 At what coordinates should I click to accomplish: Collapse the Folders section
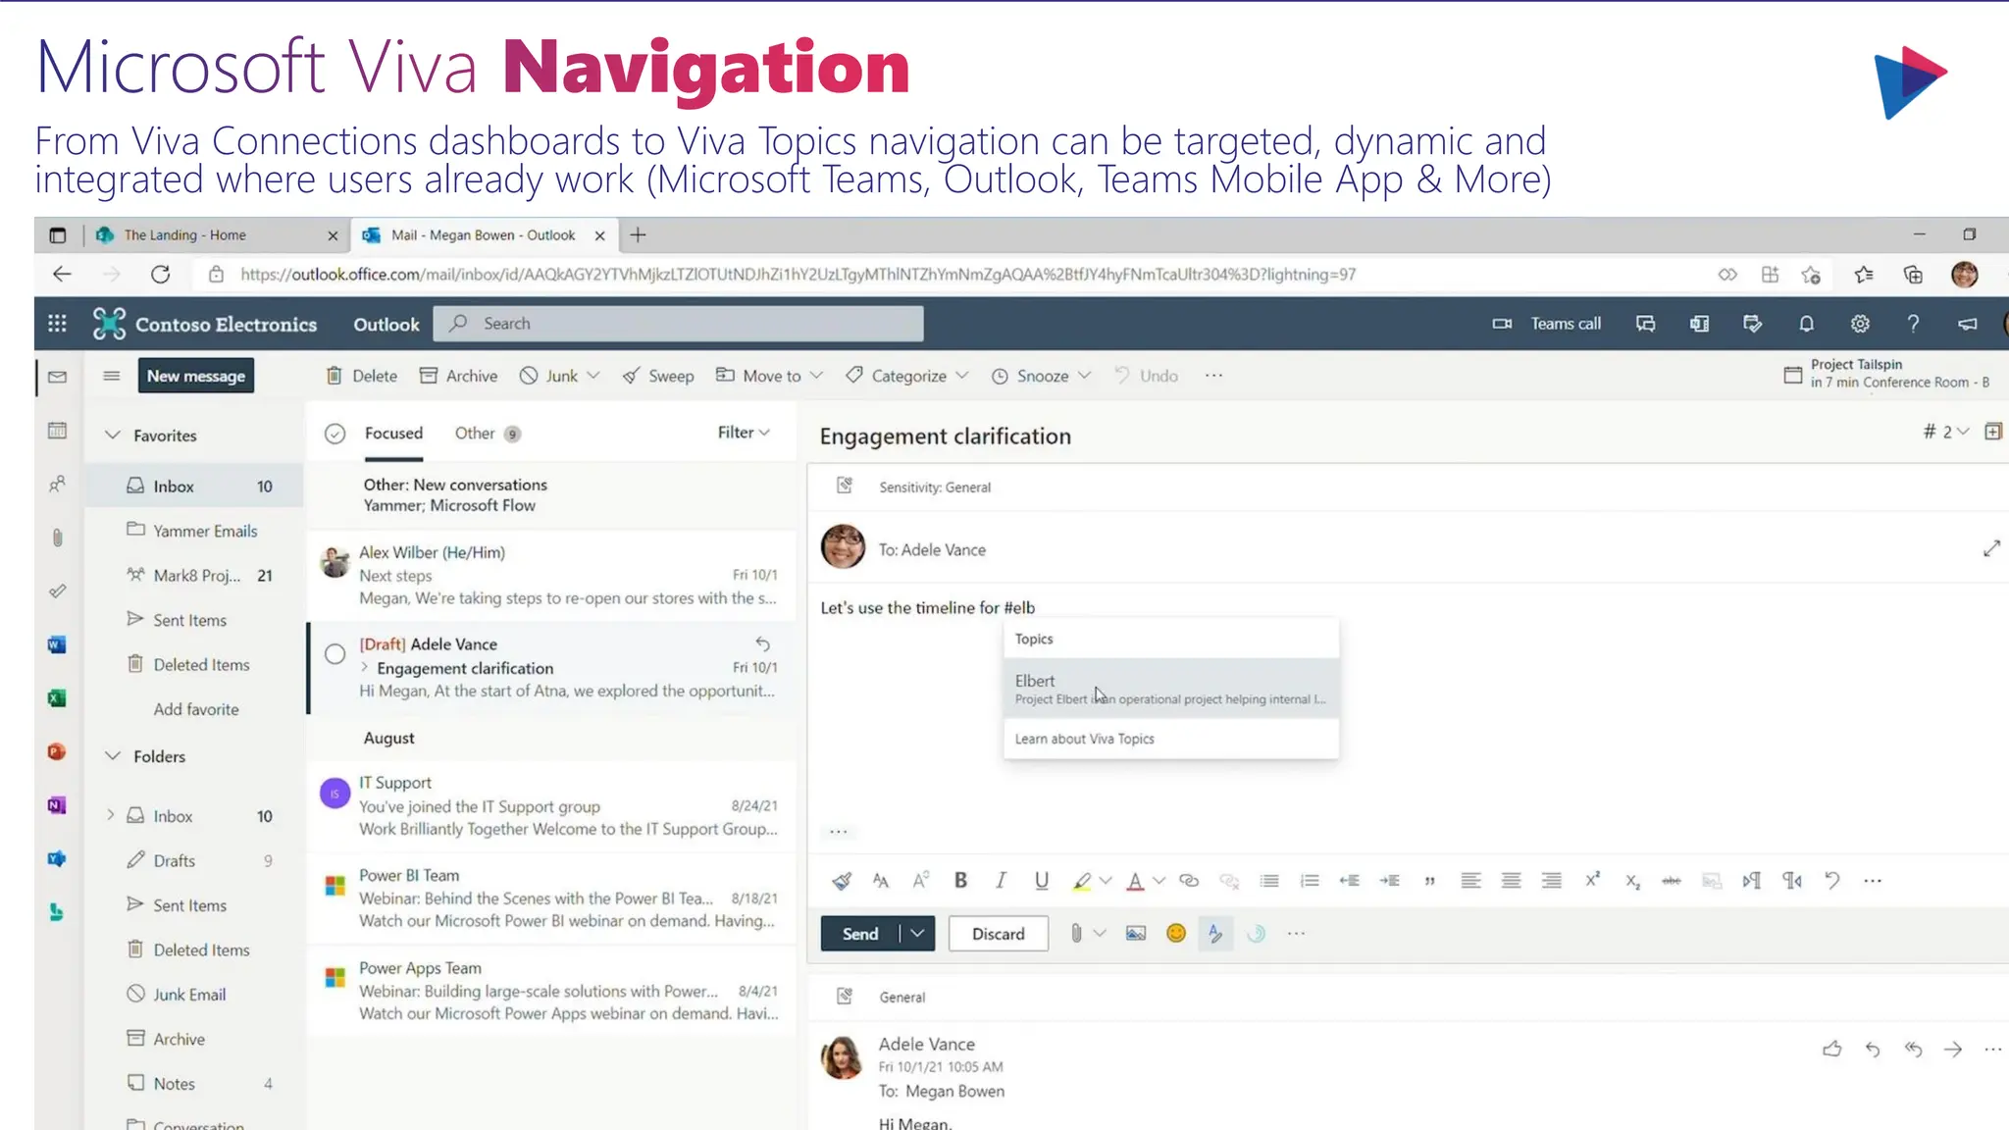113,755
